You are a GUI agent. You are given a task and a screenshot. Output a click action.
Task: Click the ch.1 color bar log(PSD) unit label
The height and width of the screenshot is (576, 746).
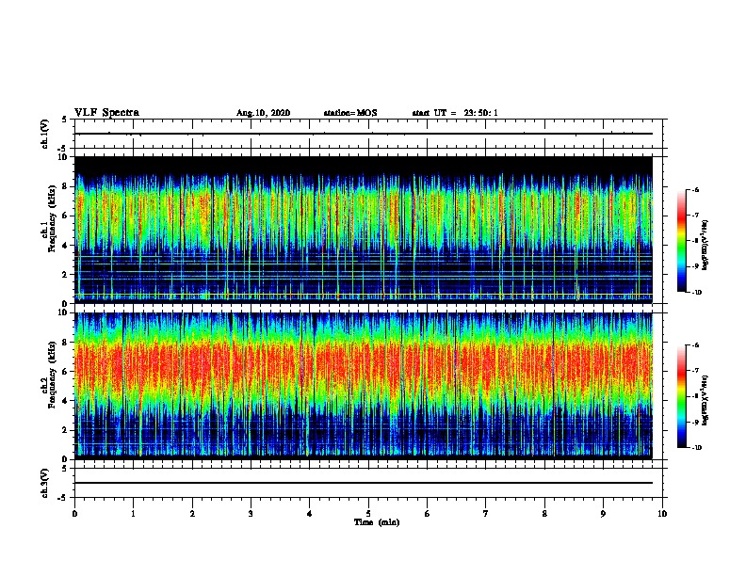point(705,246)
